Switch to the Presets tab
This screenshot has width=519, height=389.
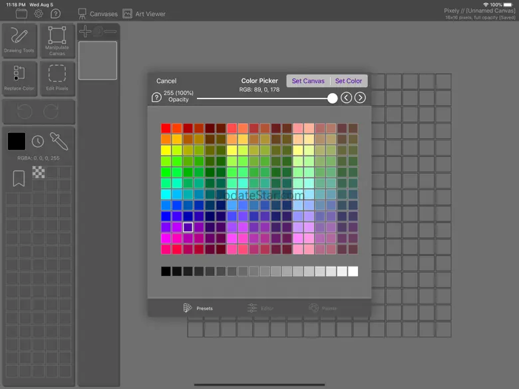click(198, 308)
